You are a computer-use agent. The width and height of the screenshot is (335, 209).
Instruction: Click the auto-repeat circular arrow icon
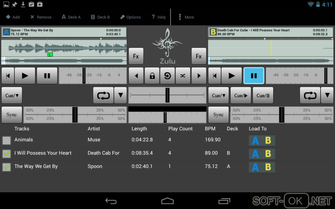(167, 76)
